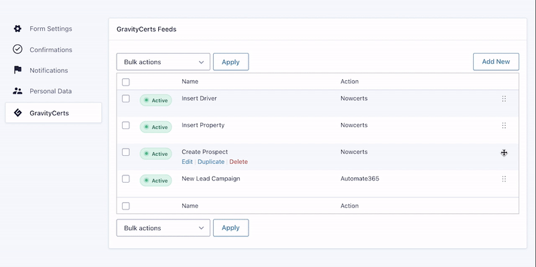Check the Insert Driver feed checkbox
Viewport: 536px width, 267px height.
pos(126,98)
